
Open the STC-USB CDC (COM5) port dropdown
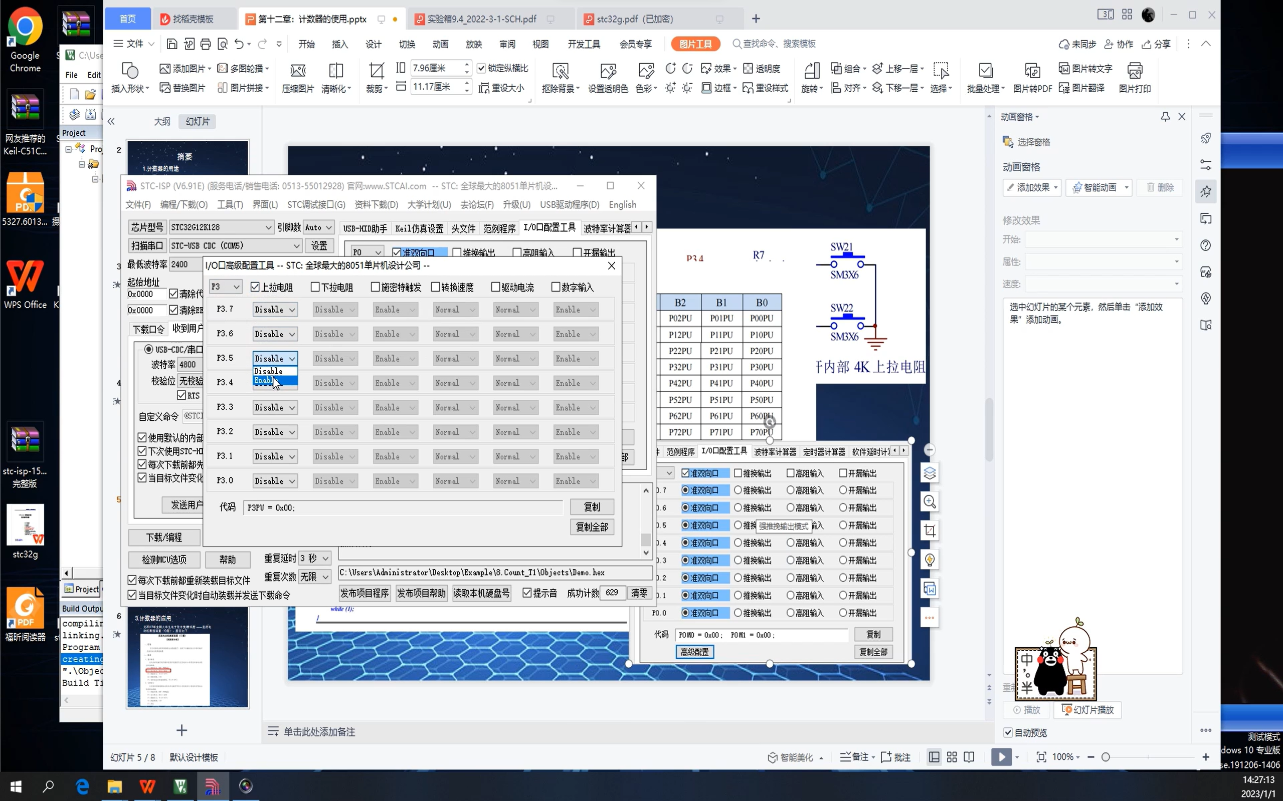236,246
